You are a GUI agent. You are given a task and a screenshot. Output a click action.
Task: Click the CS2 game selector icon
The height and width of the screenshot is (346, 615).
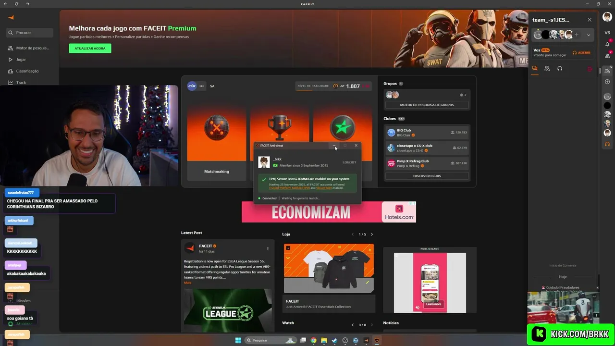pyautogui.click(x=192, y=86)
